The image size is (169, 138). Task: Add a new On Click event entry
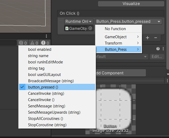coord(148,38)
